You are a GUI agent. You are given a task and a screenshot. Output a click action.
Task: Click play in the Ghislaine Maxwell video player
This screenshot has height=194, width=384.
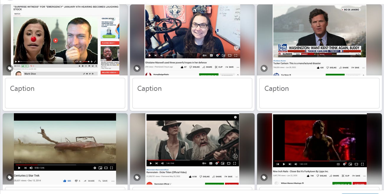150,55
